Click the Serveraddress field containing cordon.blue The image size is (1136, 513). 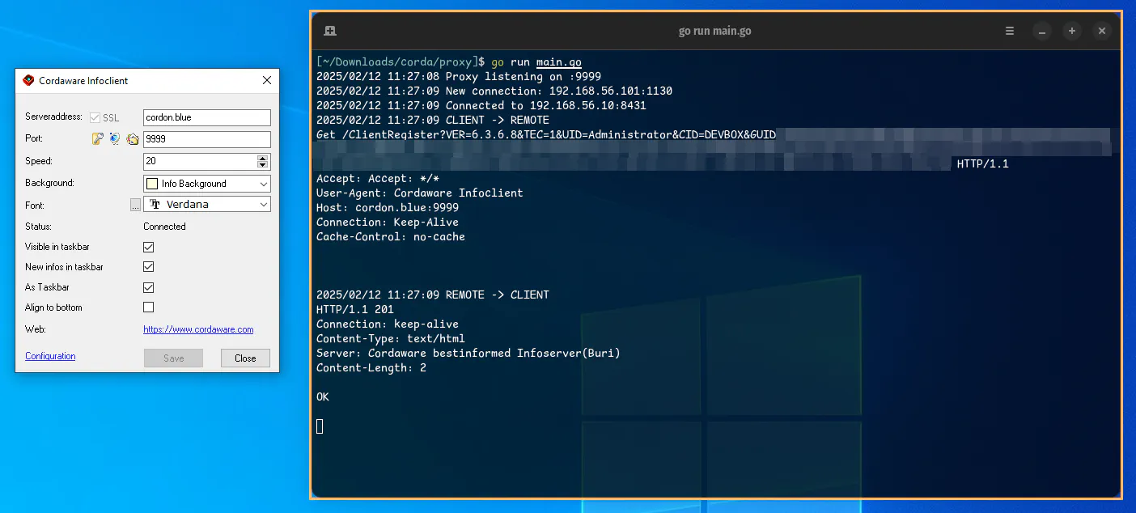(206, 117)
